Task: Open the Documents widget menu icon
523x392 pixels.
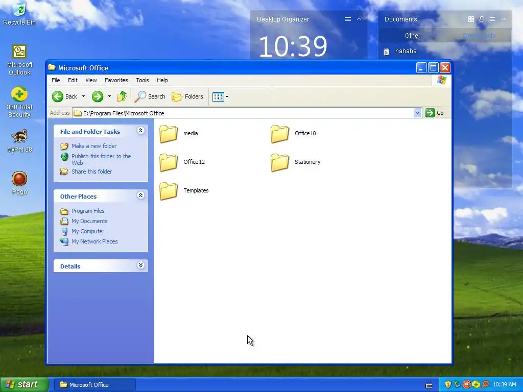Action: coord(492,19)
